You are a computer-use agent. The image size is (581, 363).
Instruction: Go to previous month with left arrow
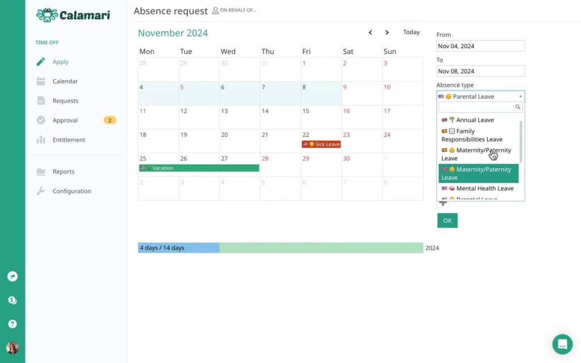(x=371, y=33)
